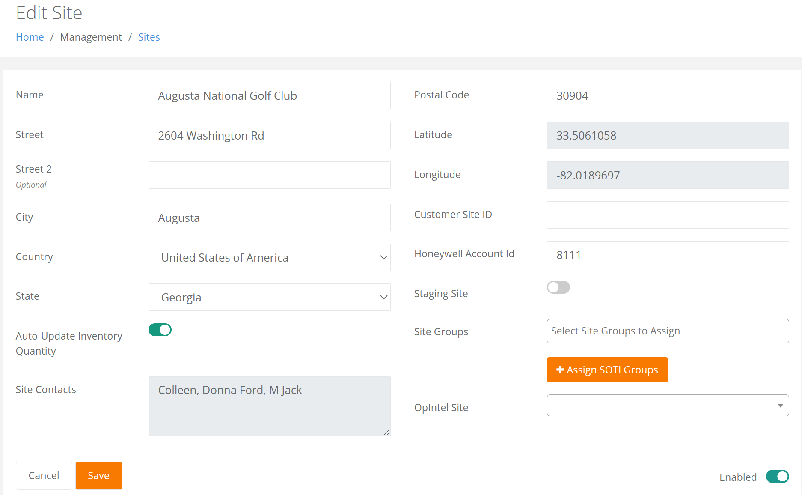
Task: Go to the Home breadcrumb link
Action: coord(30,37)
